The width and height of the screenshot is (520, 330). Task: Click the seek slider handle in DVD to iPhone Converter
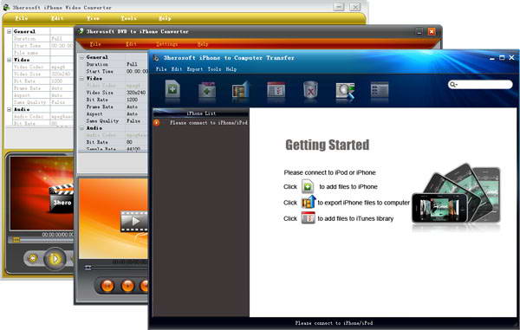(88, 268)
